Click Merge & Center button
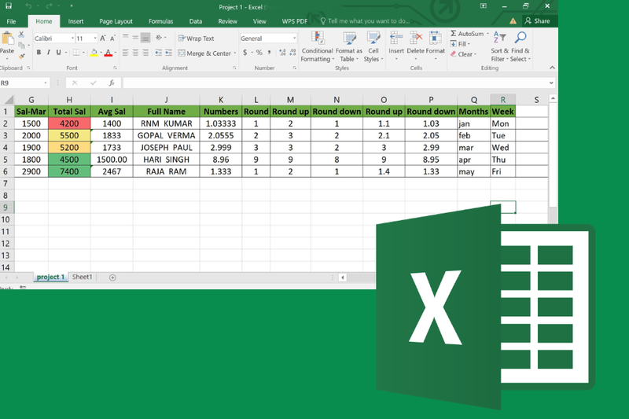 point(204,53)
